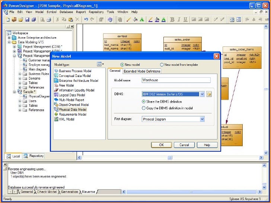Select New model from template radio button
Screen dimensions: 271x203
pos(162,65)
